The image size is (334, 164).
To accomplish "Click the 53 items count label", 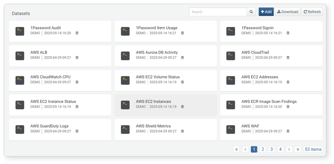I will click(x=313, y=149).
